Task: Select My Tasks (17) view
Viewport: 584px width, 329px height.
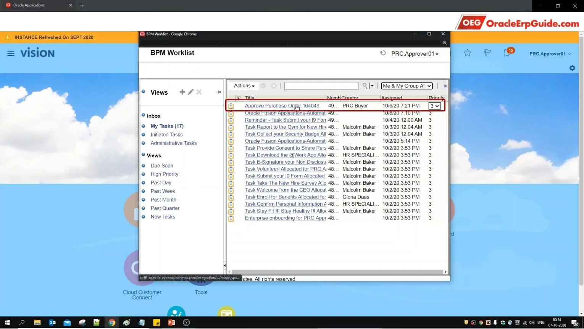Action: pos(167,126)
